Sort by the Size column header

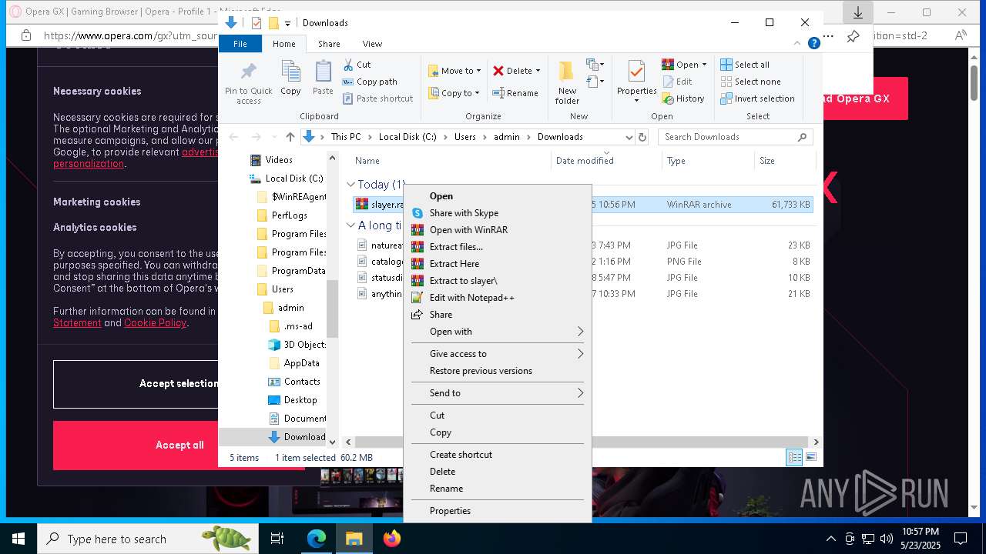[x=784, y=161]
